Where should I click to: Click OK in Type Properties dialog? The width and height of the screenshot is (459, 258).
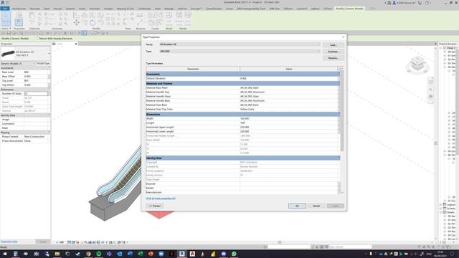(297, 206)
